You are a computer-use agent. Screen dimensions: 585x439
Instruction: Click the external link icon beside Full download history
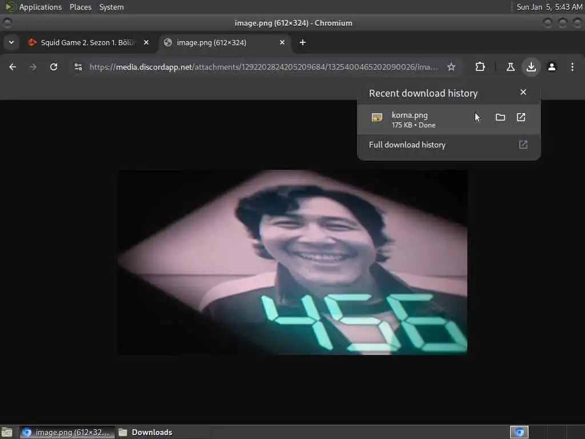tap(523, 145)
